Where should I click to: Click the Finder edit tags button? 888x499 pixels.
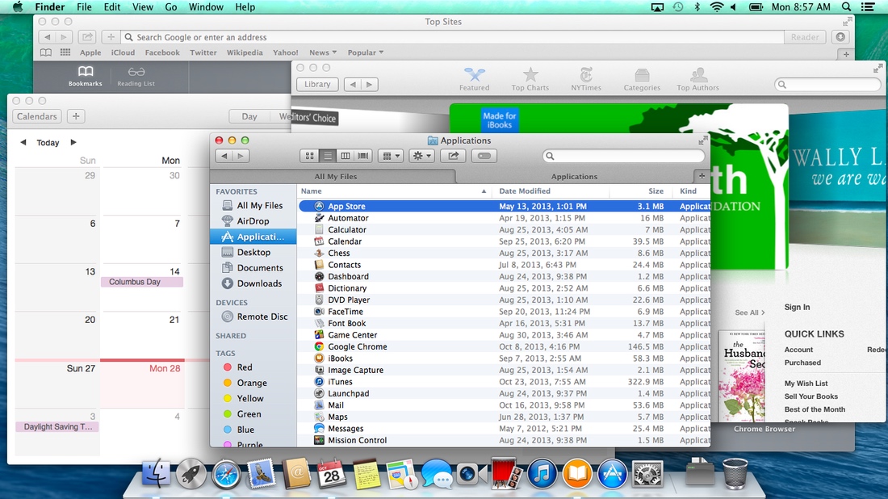pos(484,156)
